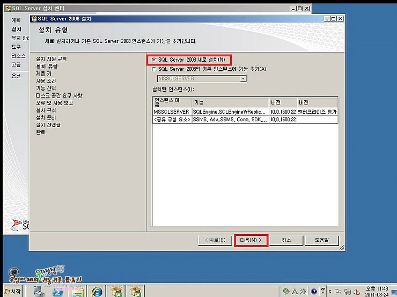Click the < 뒤로(B) button
Image resolution: width=397 pixels, height=297 pixels.
point(215,240)
